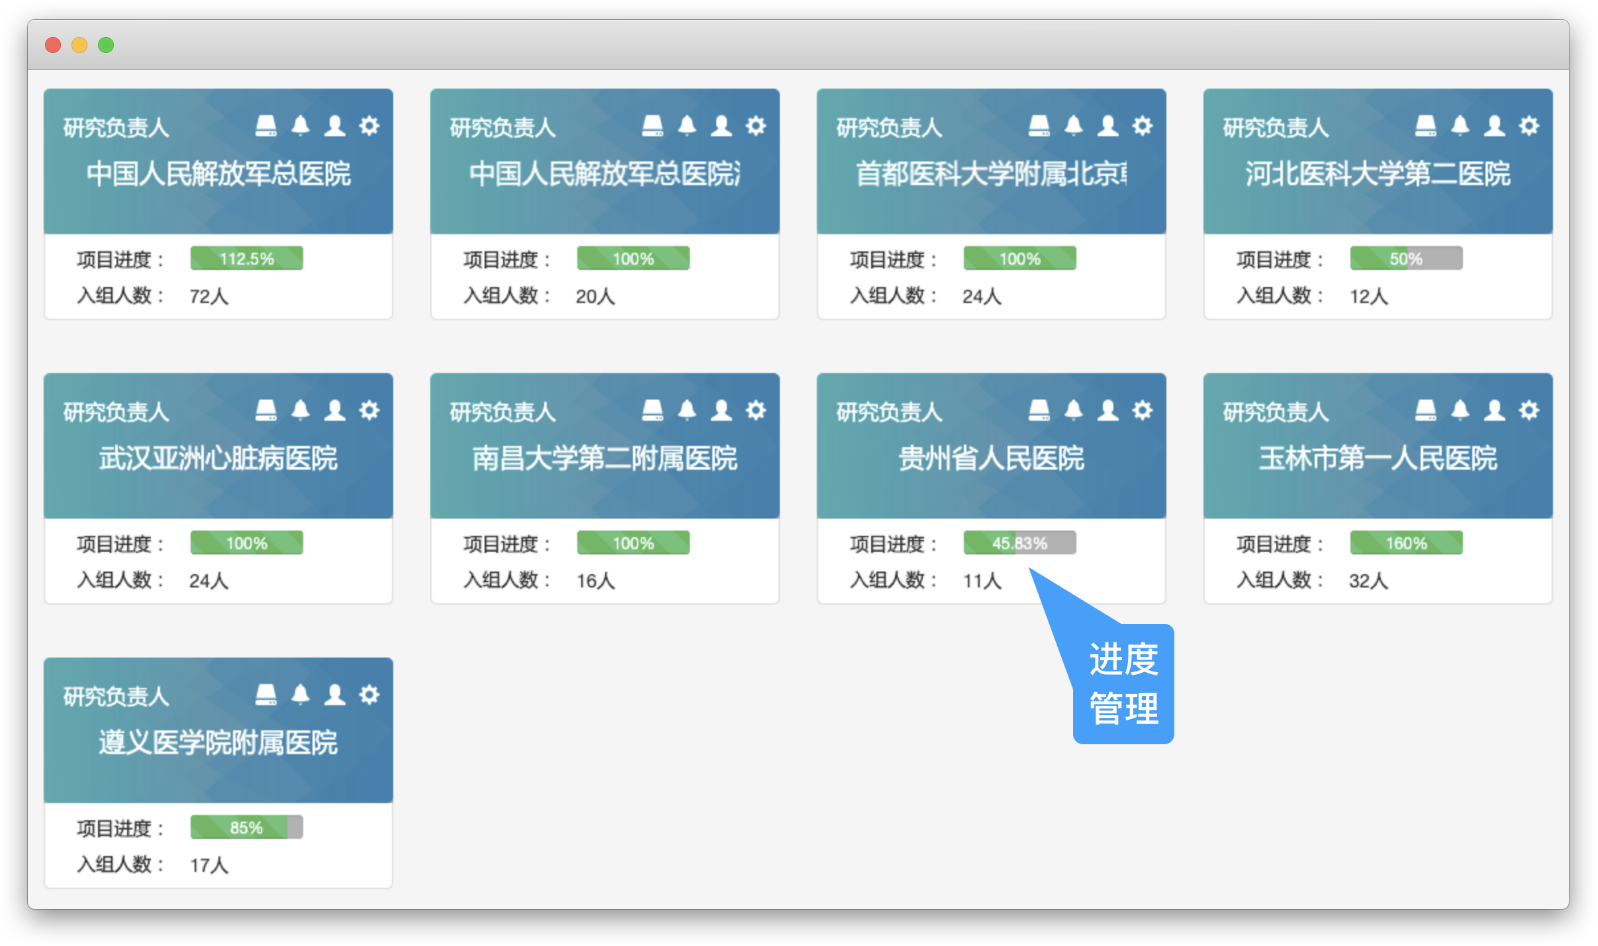Viewport: 1598px width, 946px height.
Task: Click user icon on 贵州省人民医院 card
Action: [1108, 409]
